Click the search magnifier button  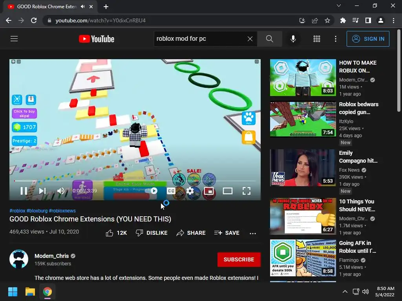tap(269, 39)
